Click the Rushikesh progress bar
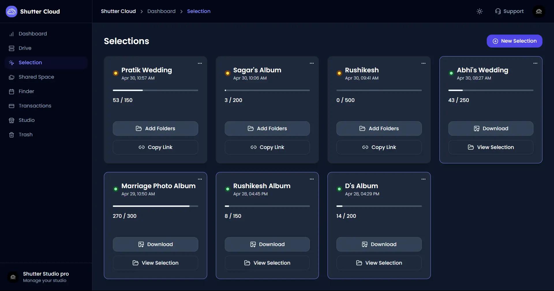Screen dimensions: 554x291 click(x=379, y=90)
